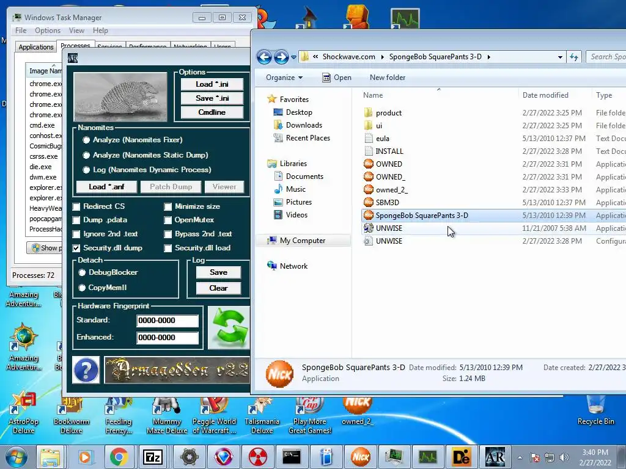Click the volume speaker tray icon
Viewport: 626px width, 469px height.
(x=564, y=457)
